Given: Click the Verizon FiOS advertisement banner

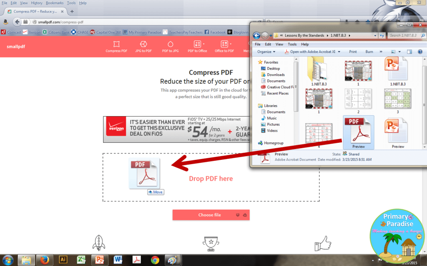Looking at the screenshot, I should click(176, 129).
